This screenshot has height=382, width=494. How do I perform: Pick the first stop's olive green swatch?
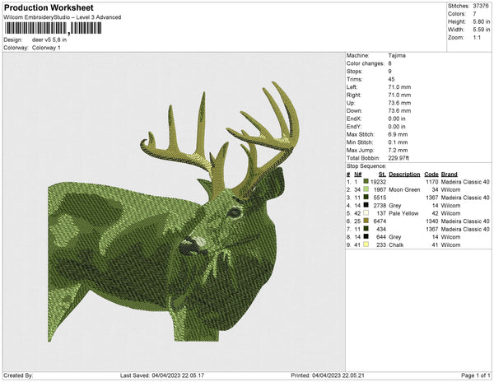[366, 182]
